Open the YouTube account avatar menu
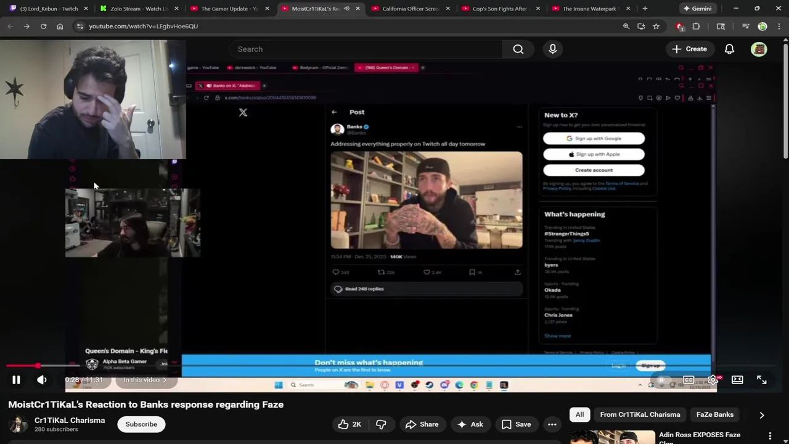 [x=759, y=49]
